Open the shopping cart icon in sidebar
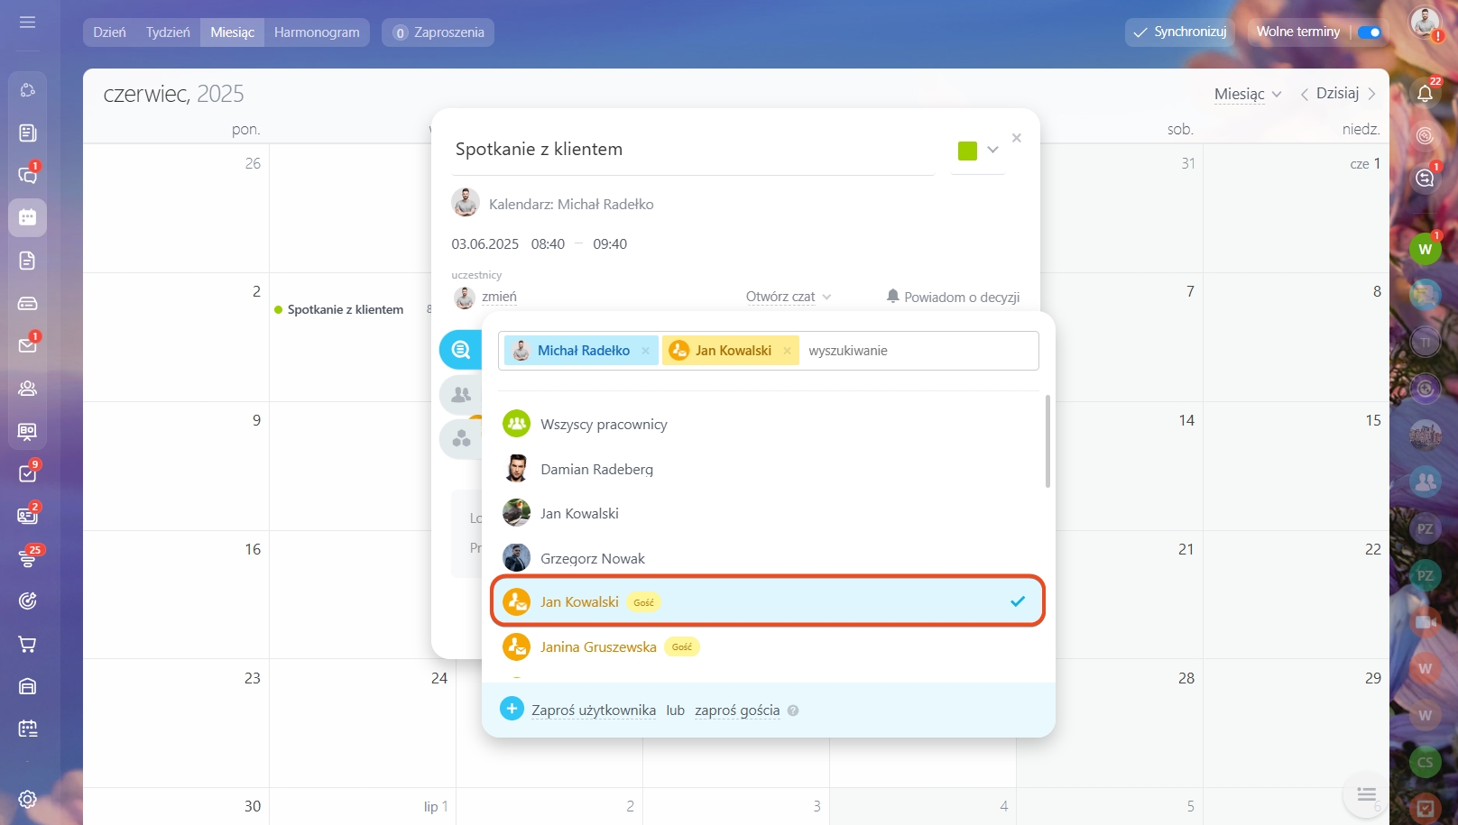The width and height of the screenshot is (1458, 825). [x=28, y=644]
